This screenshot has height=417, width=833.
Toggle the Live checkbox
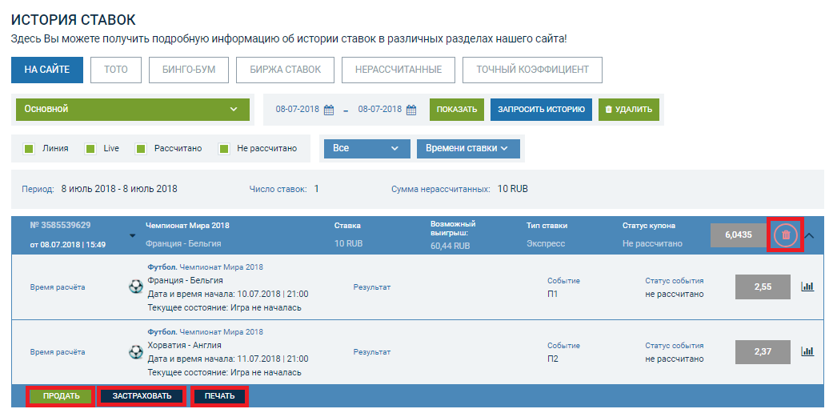point(90,149)
